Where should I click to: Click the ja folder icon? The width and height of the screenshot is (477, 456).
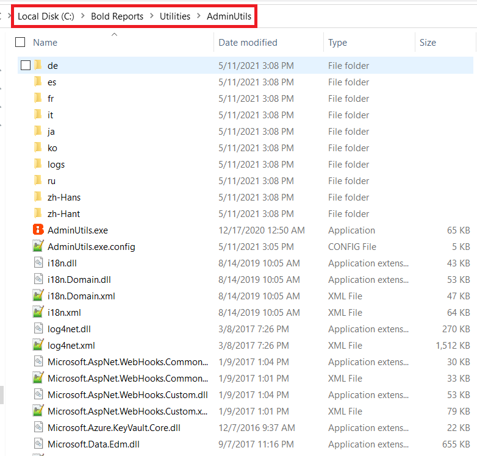[38, 130]
